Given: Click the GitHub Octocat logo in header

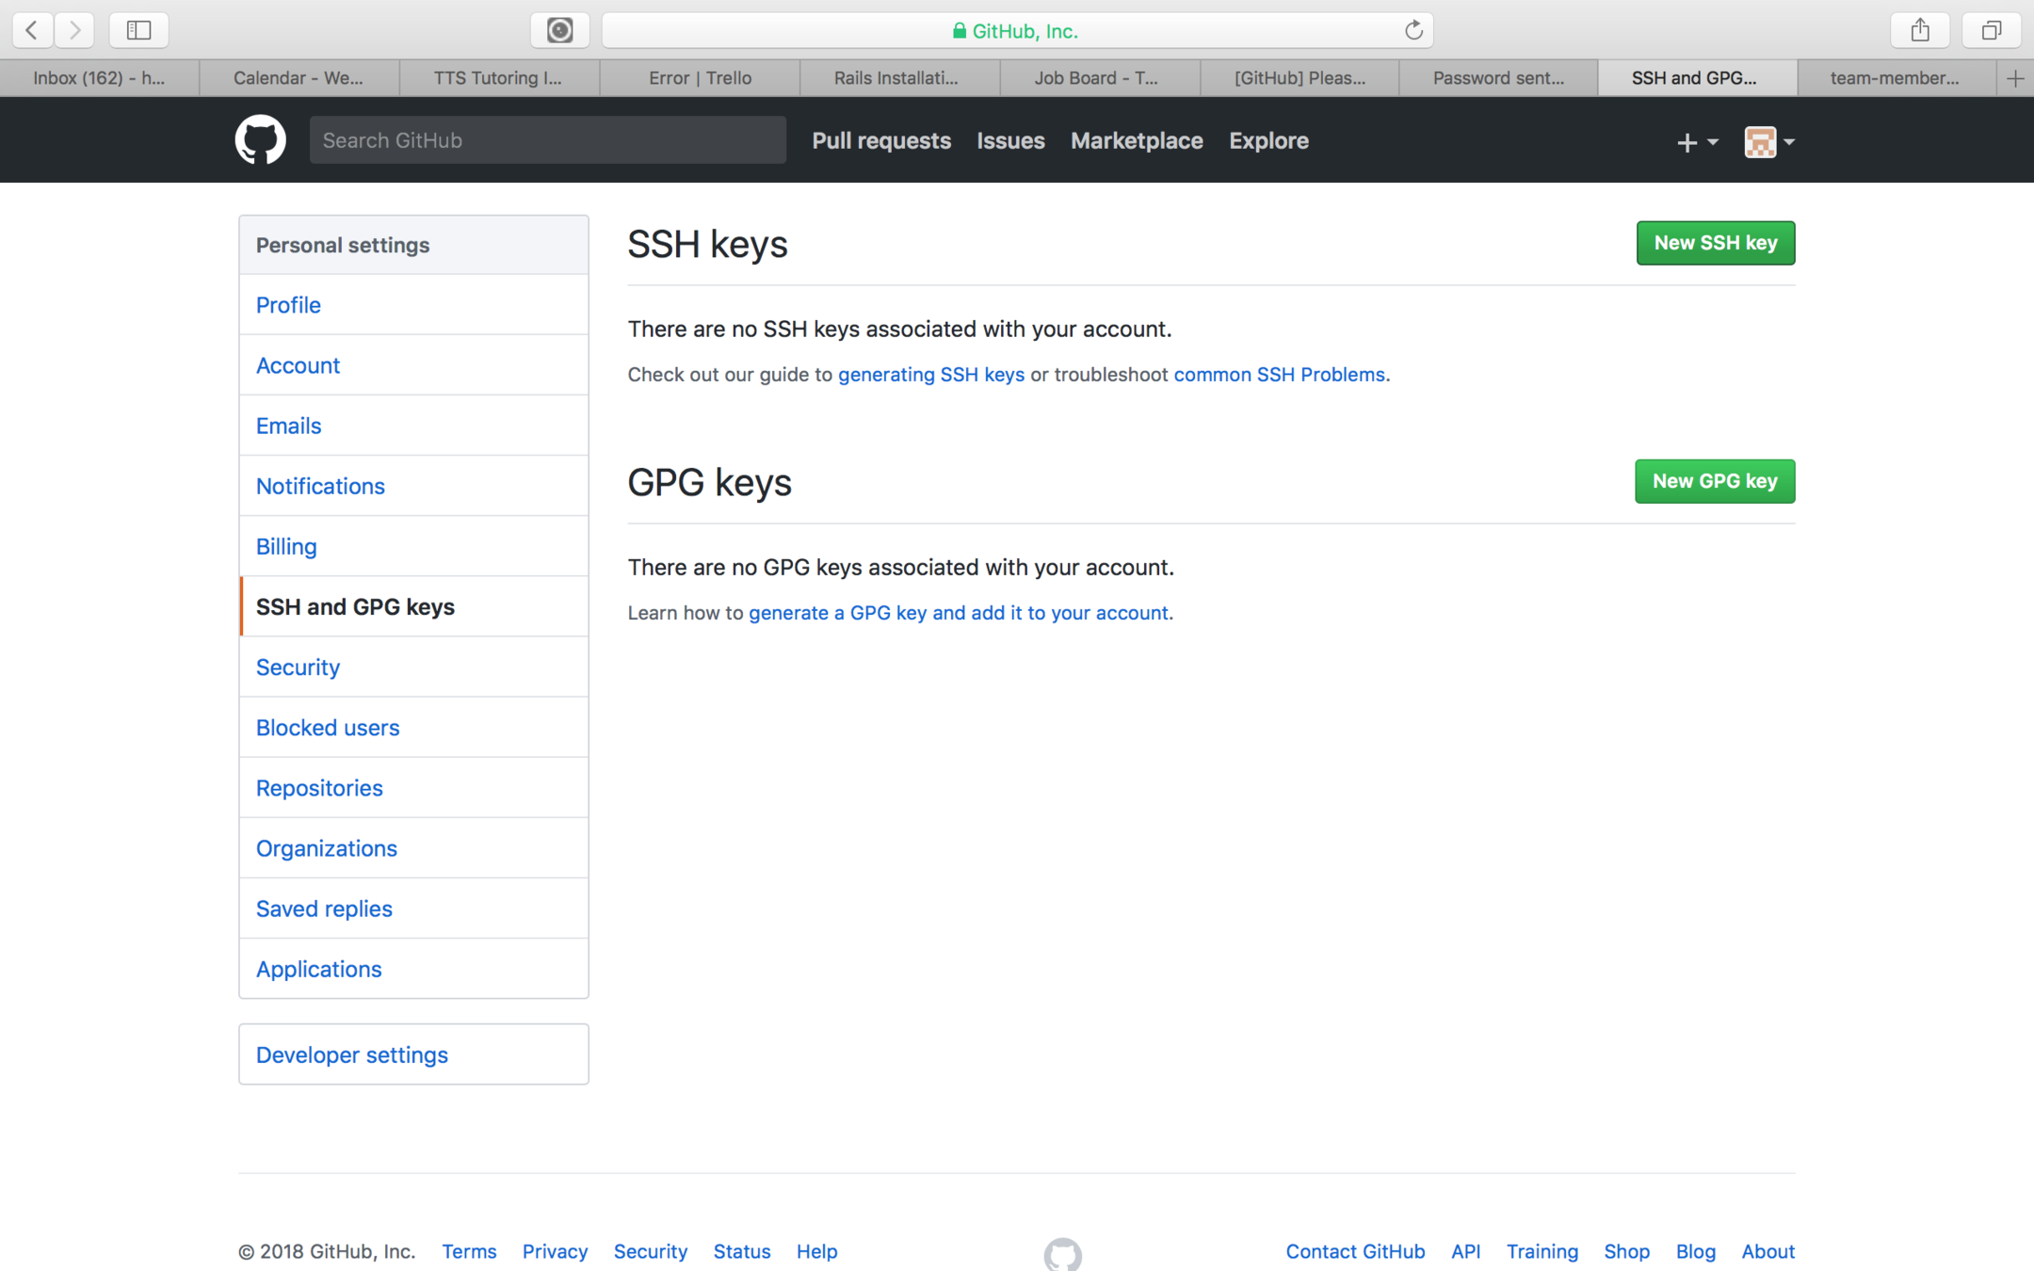Looking at the screenshot, I should coord(260,140).
